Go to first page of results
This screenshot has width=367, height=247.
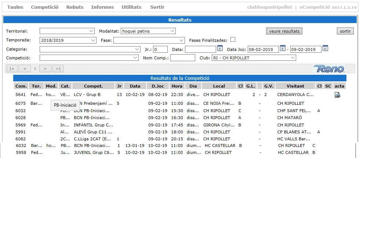(12, 69)
